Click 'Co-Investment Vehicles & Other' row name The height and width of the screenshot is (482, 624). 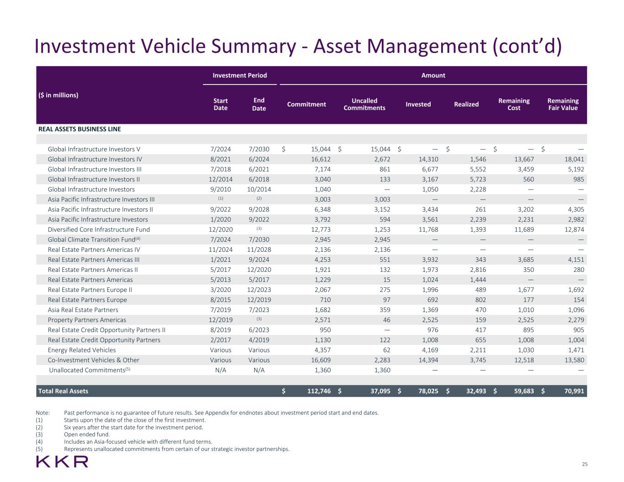(94, 360)
